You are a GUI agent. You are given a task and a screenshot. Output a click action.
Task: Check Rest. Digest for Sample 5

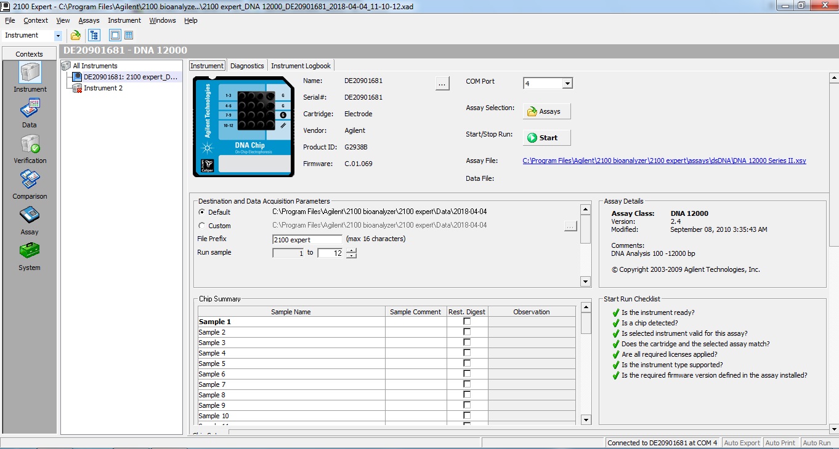click(466, 363)
